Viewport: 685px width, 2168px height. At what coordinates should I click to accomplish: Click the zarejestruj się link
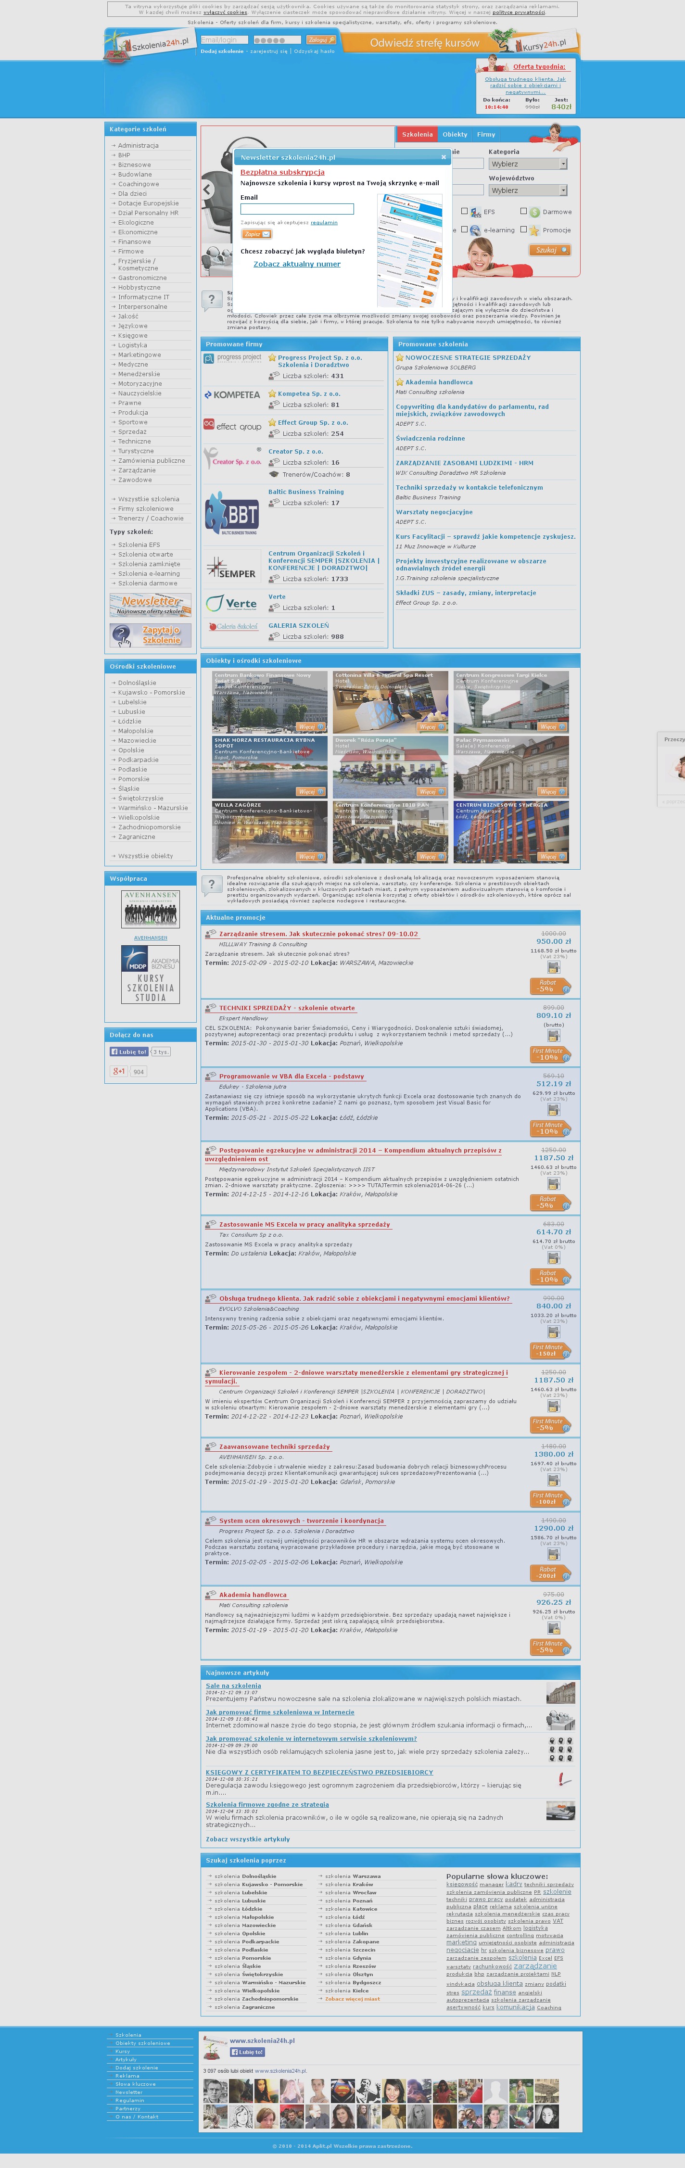coord(269,51)
